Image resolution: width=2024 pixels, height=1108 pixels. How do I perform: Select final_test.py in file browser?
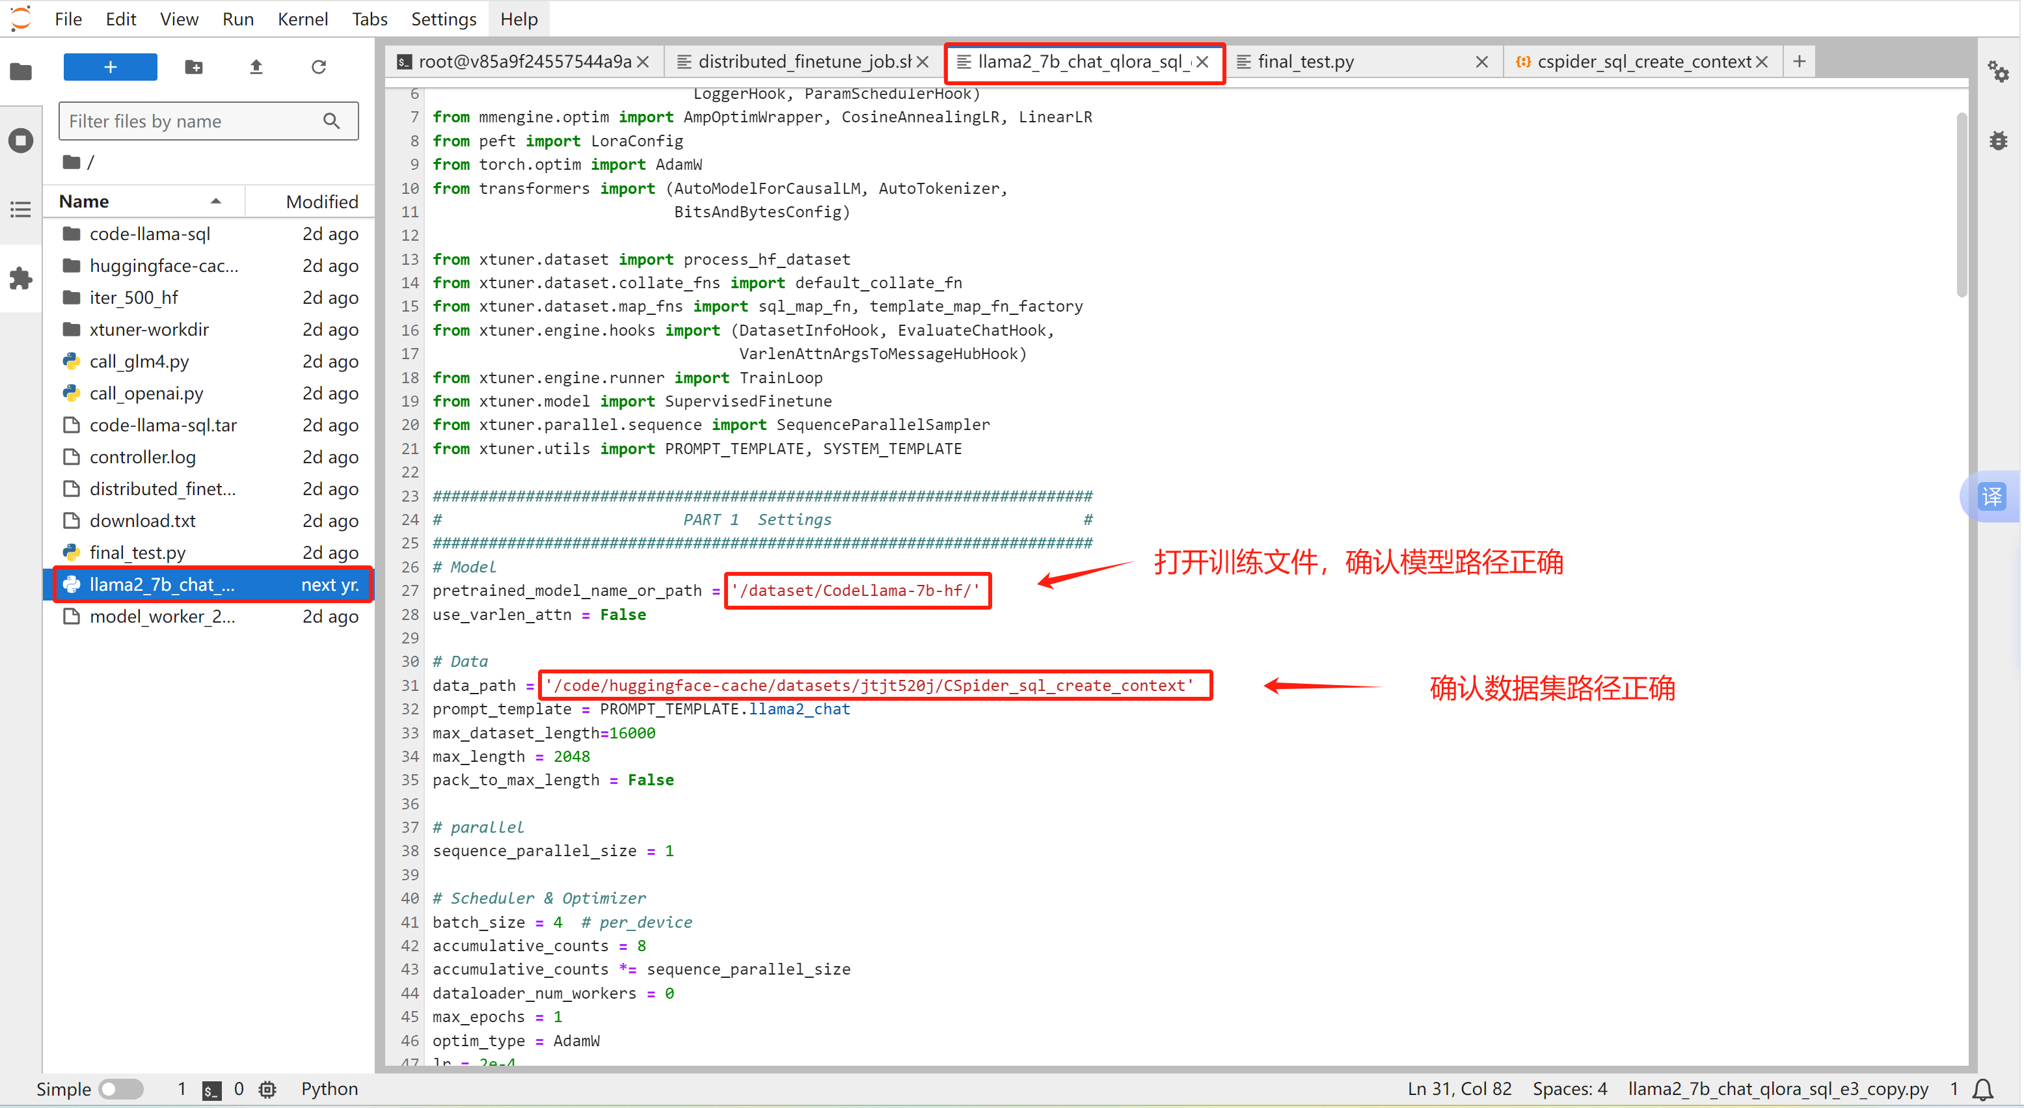tap(209, 552)
